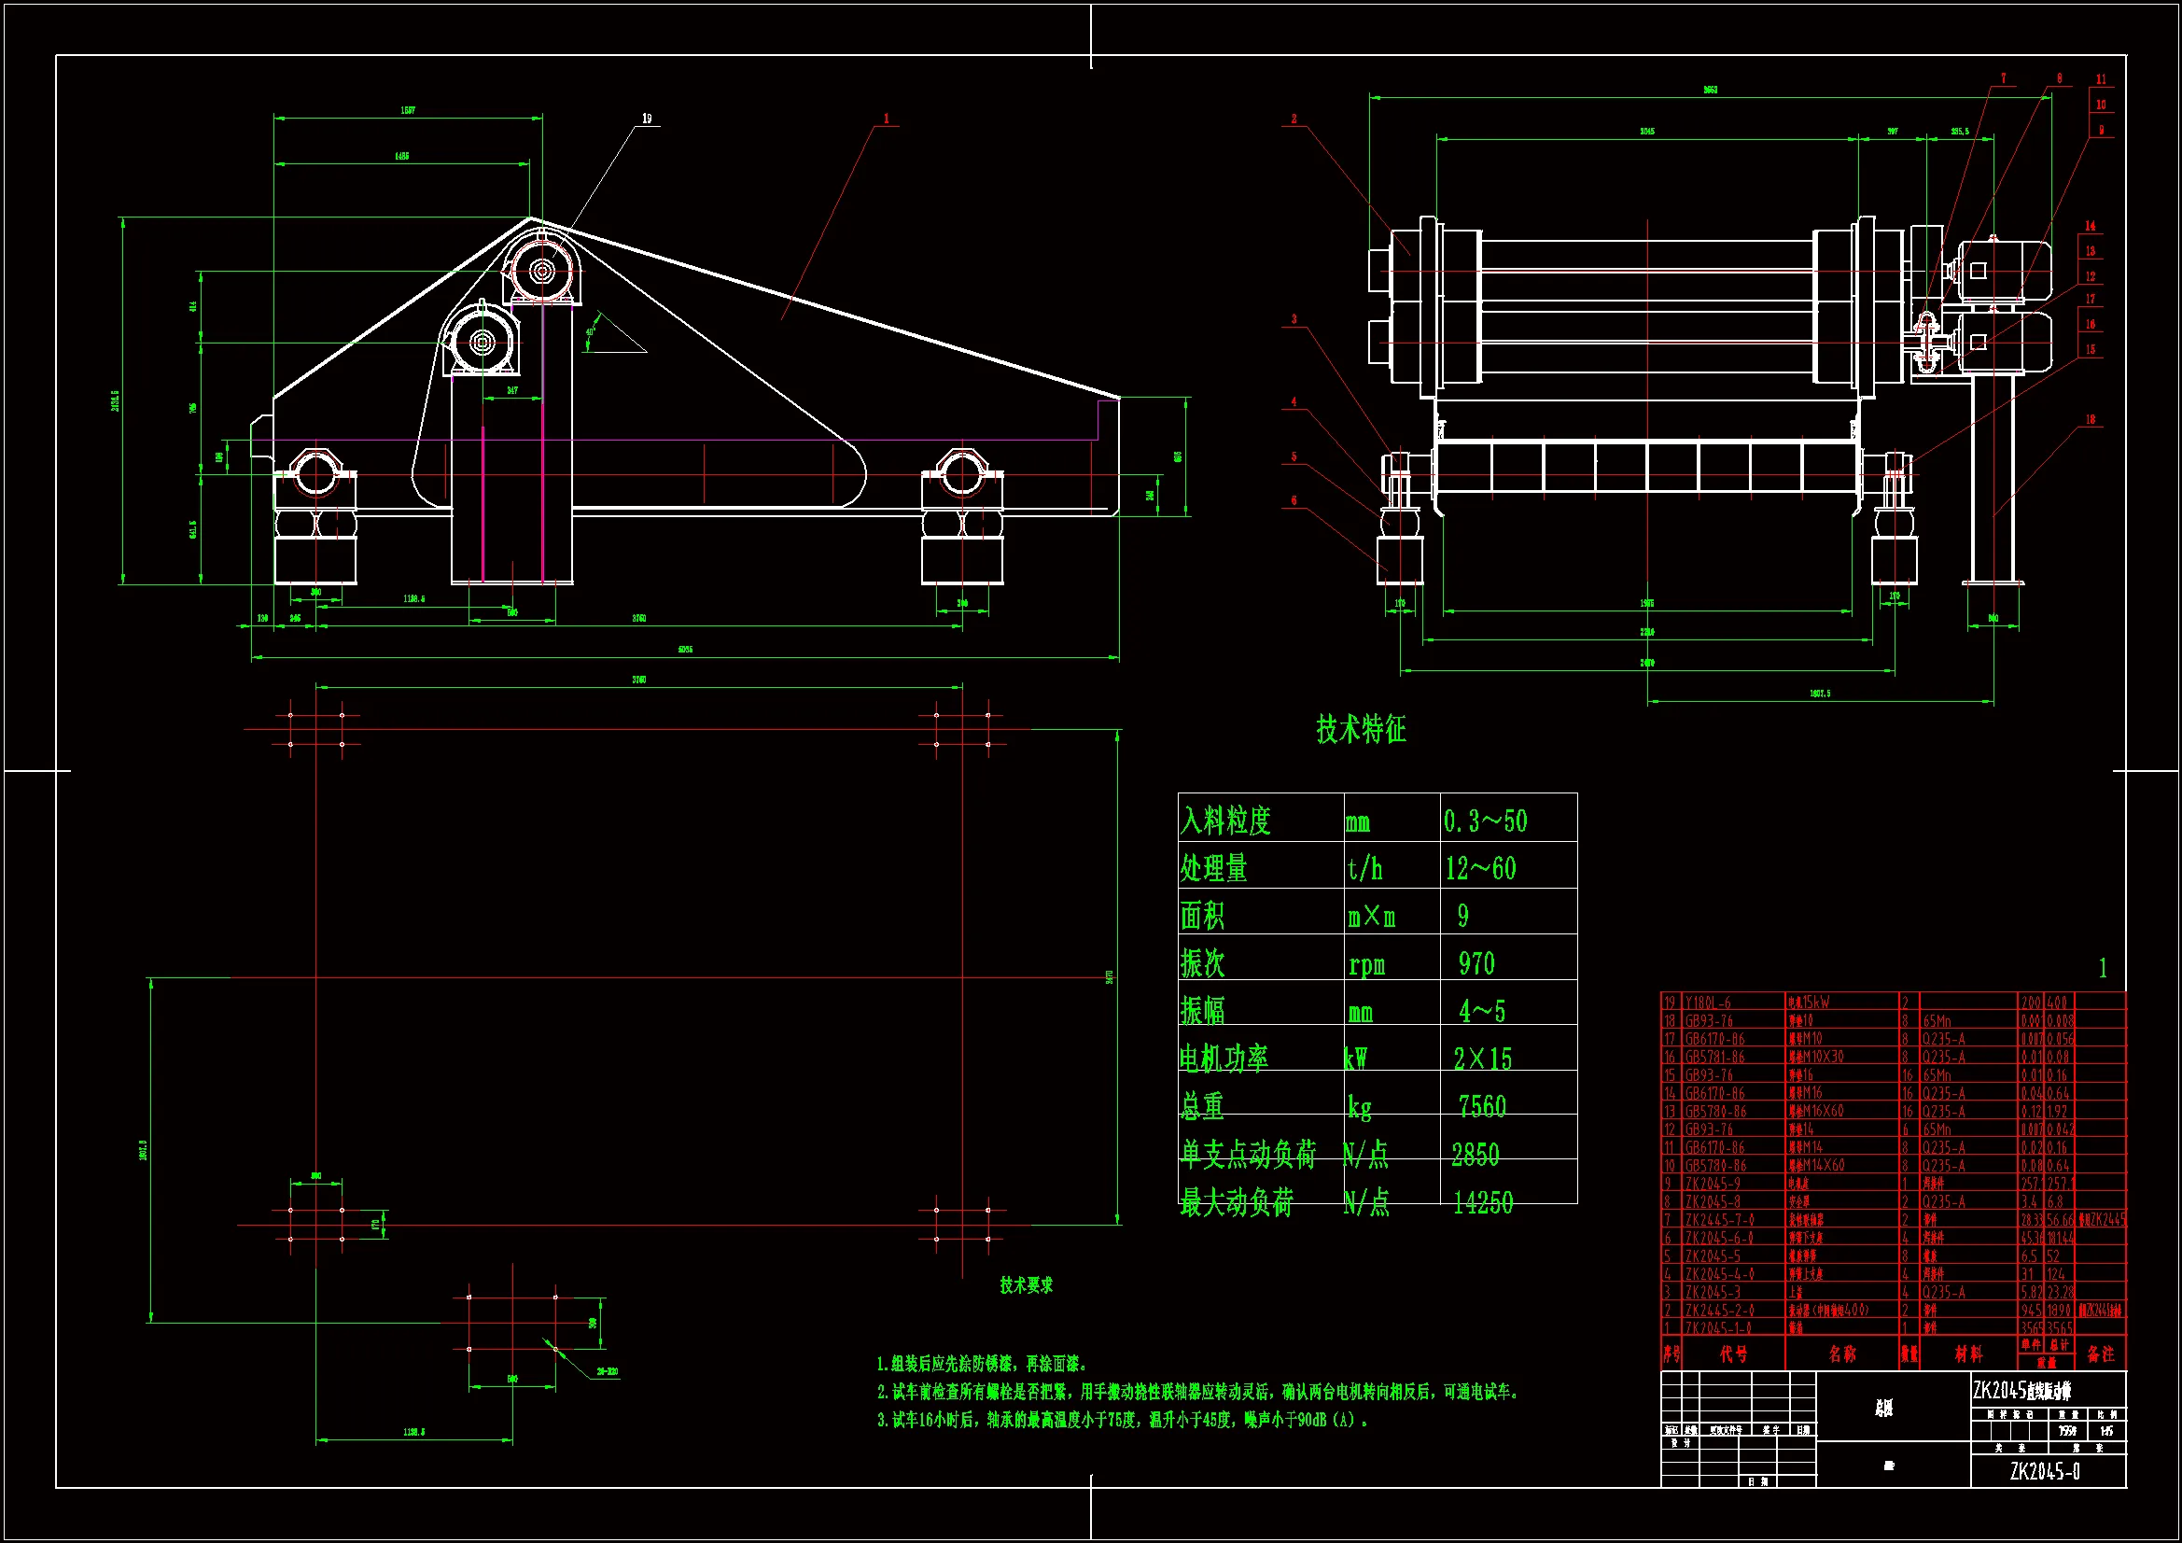The height and width of the screenshot is (1543, 2182).
Task: Select the ZK2045-0 drawing number in title block
Action: (2044, 1471)
